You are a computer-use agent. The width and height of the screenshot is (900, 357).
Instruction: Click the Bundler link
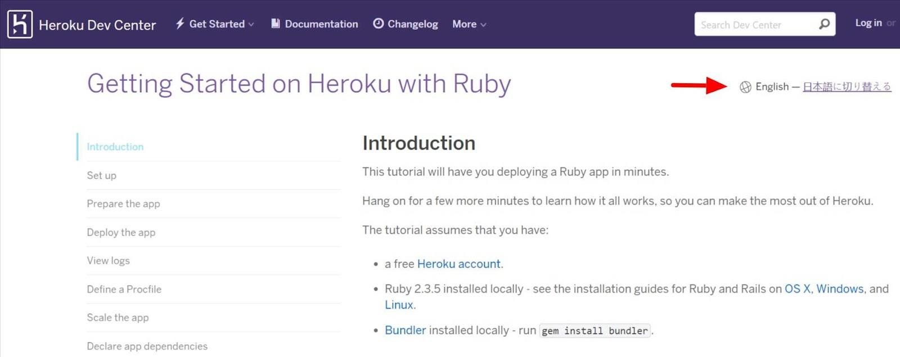click(x=404, y=330)
